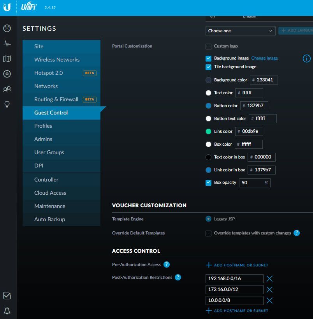Remove the 192.168.0.0/16 restriction entry

pyautogui.click(x=269, y=278)
